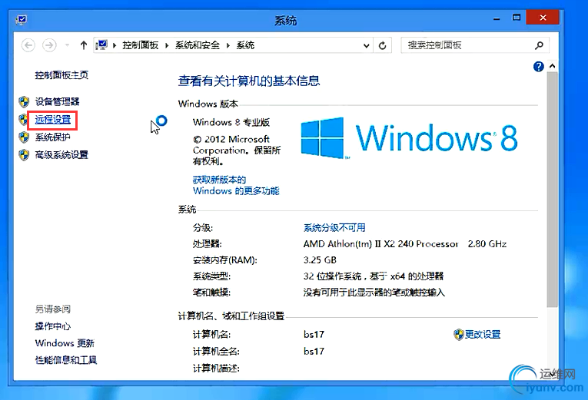Open 控制面板主页 link
Viewport: 588px width, 400px height.
click(x=61, y=75)
